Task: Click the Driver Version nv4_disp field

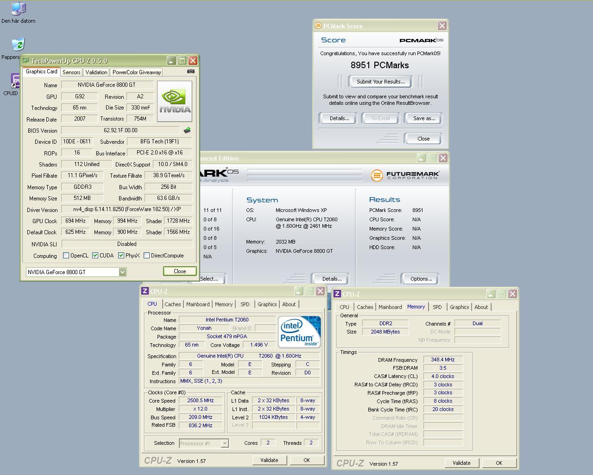Action: coord(127,209)
